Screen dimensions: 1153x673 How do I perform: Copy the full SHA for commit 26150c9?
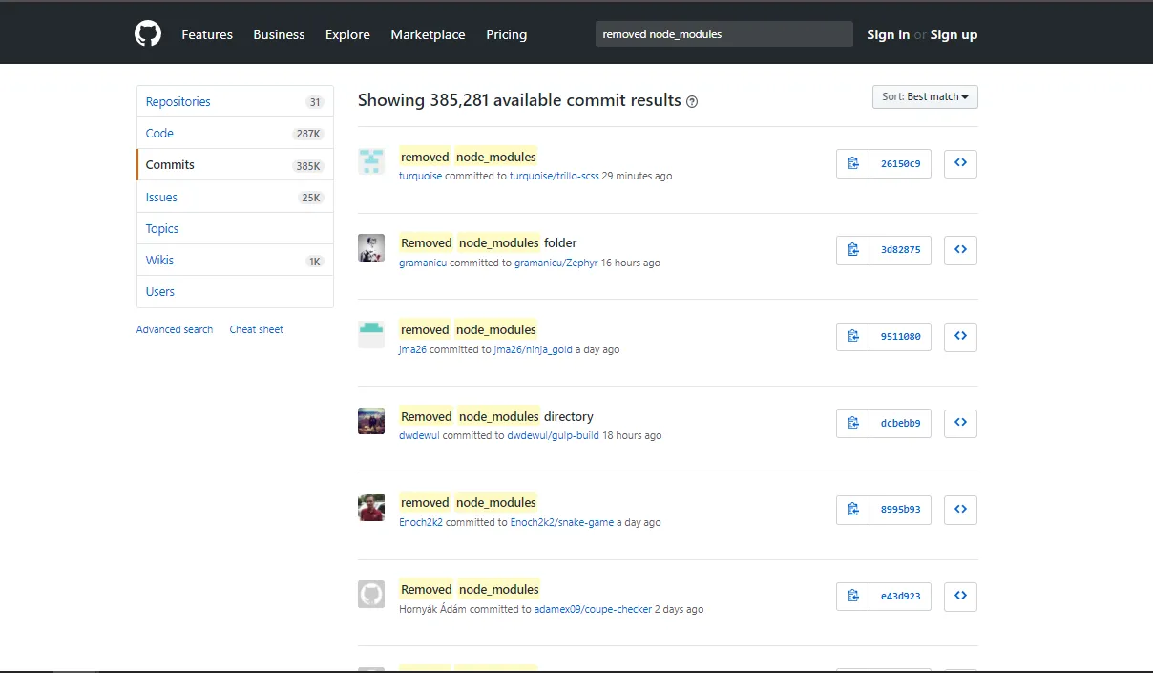pos(853,163)
